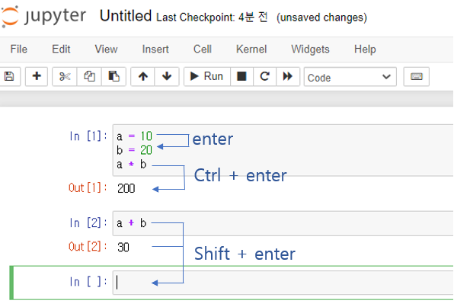This screenshot has width=454, height=307.
Task: Click the empty In [ ] prompt label
Action: pyautogui.click(x=88, y=282)
